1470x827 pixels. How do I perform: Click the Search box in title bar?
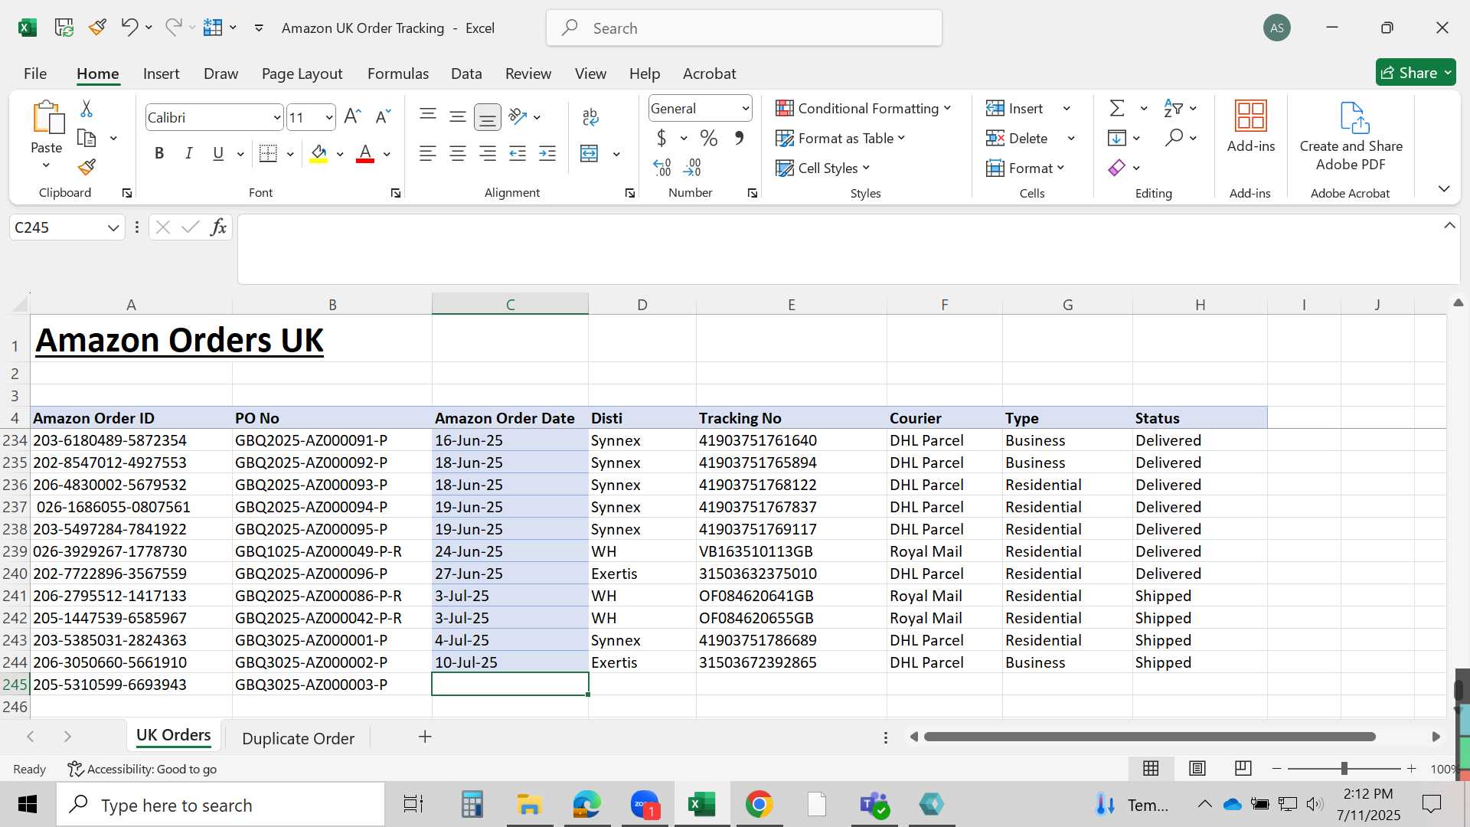[743, 28]
